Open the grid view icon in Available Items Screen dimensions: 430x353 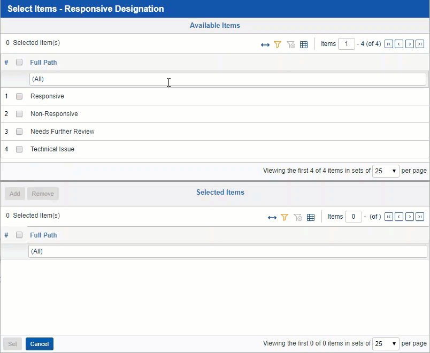coord(304,45)
